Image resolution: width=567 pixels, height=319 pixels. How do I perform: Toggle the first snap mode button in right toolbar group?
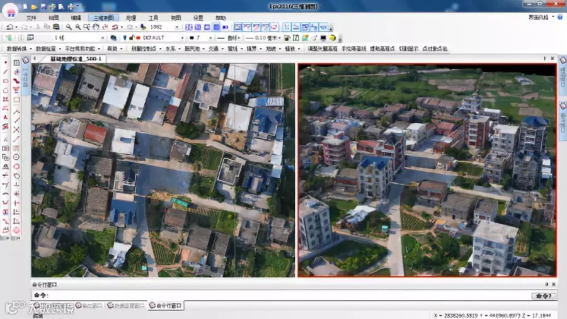286,28
